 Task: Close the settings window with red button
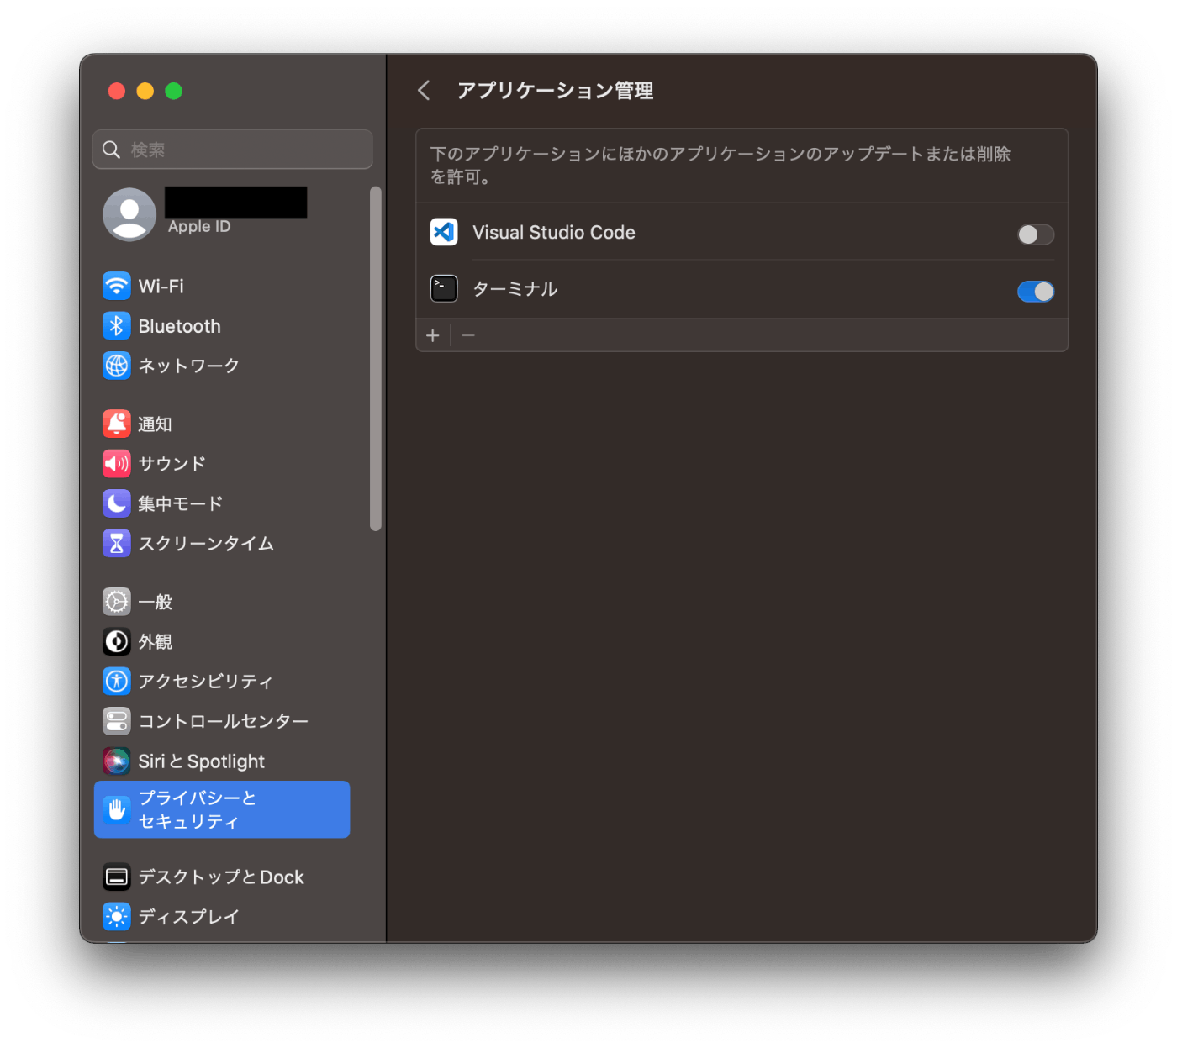point(117,91)
